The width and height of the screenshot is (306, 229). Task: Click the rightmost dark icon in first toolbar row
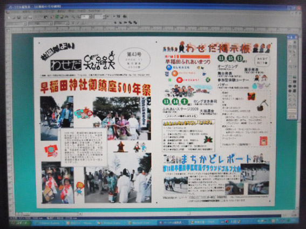[x=125, y=16]
